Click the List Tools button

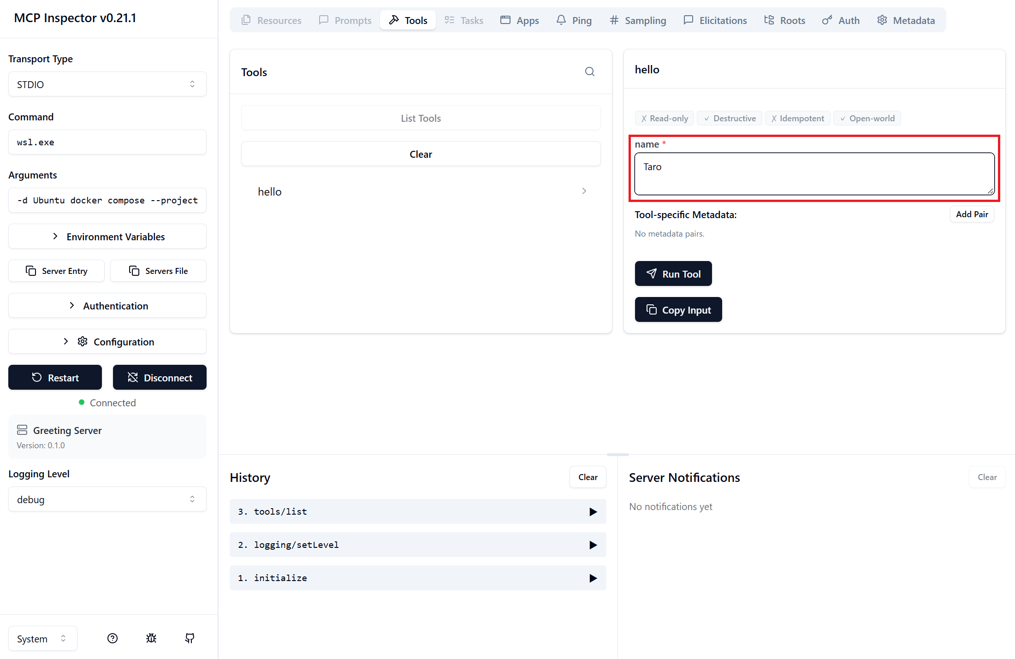tap(421, 118)
